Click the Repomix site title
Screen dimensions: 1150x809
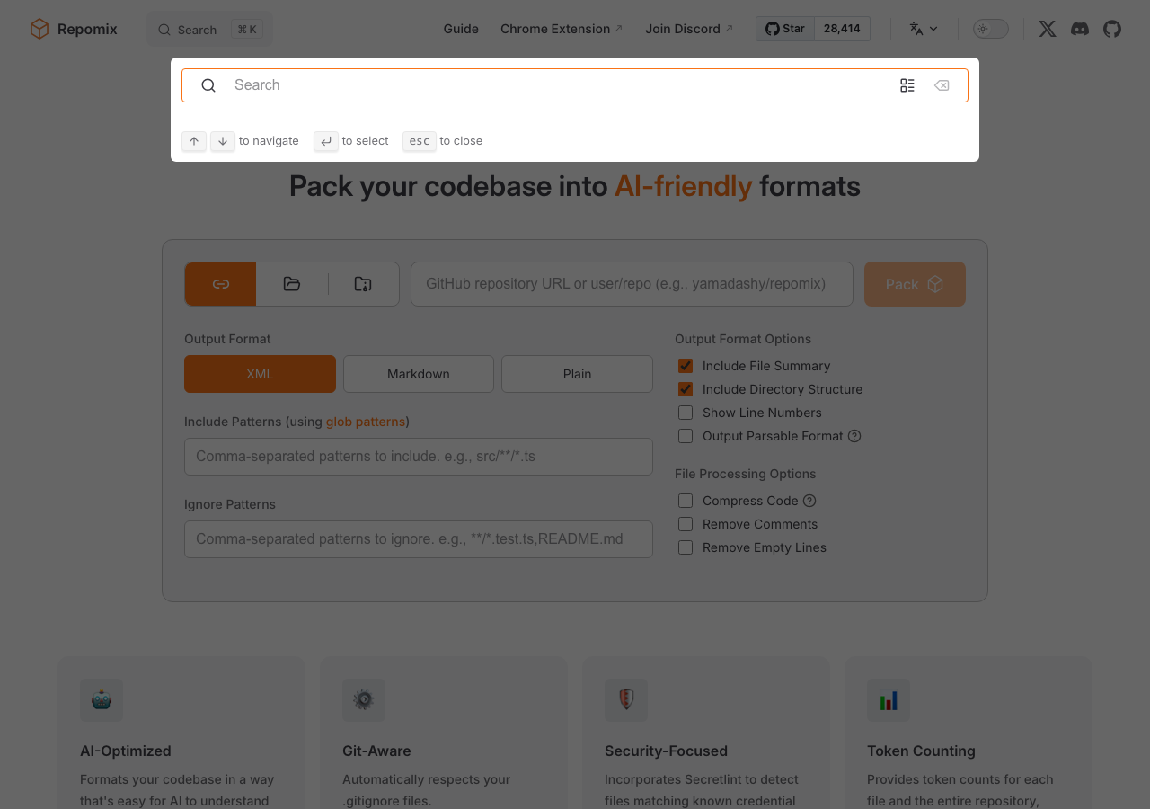pyautogui.click(x=87, y=29)
